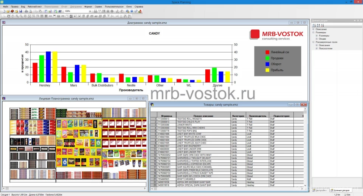Open the Правка menu

tap(15, 7)
